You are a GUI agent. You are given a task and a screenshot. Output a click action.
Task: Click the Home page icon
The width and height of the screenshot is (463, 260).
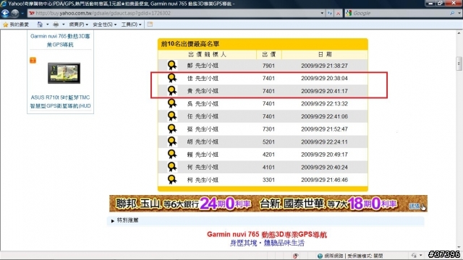click(x=40, y=25)
